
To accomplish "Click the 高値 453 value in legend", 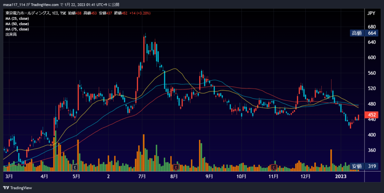I will [90, 13].
